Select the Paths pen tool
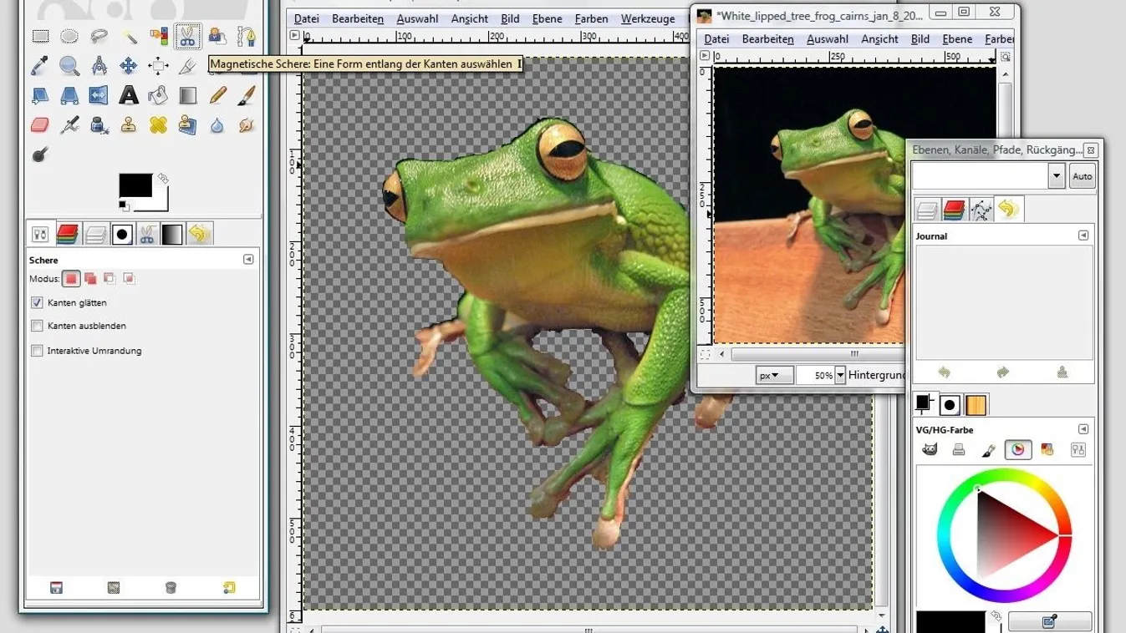This screenshot has height=633, width=1126. tap(247, 37)
